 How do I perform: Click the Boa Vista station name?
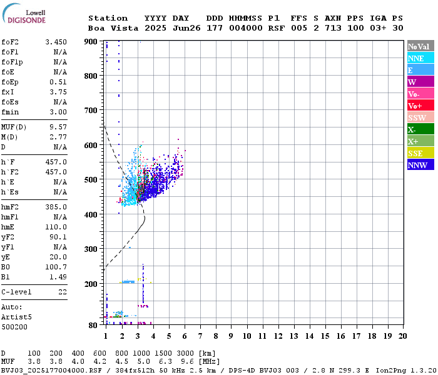113,28
